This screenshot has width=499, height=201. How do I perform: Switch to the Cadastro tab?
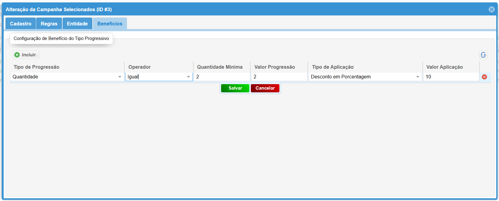21,24
